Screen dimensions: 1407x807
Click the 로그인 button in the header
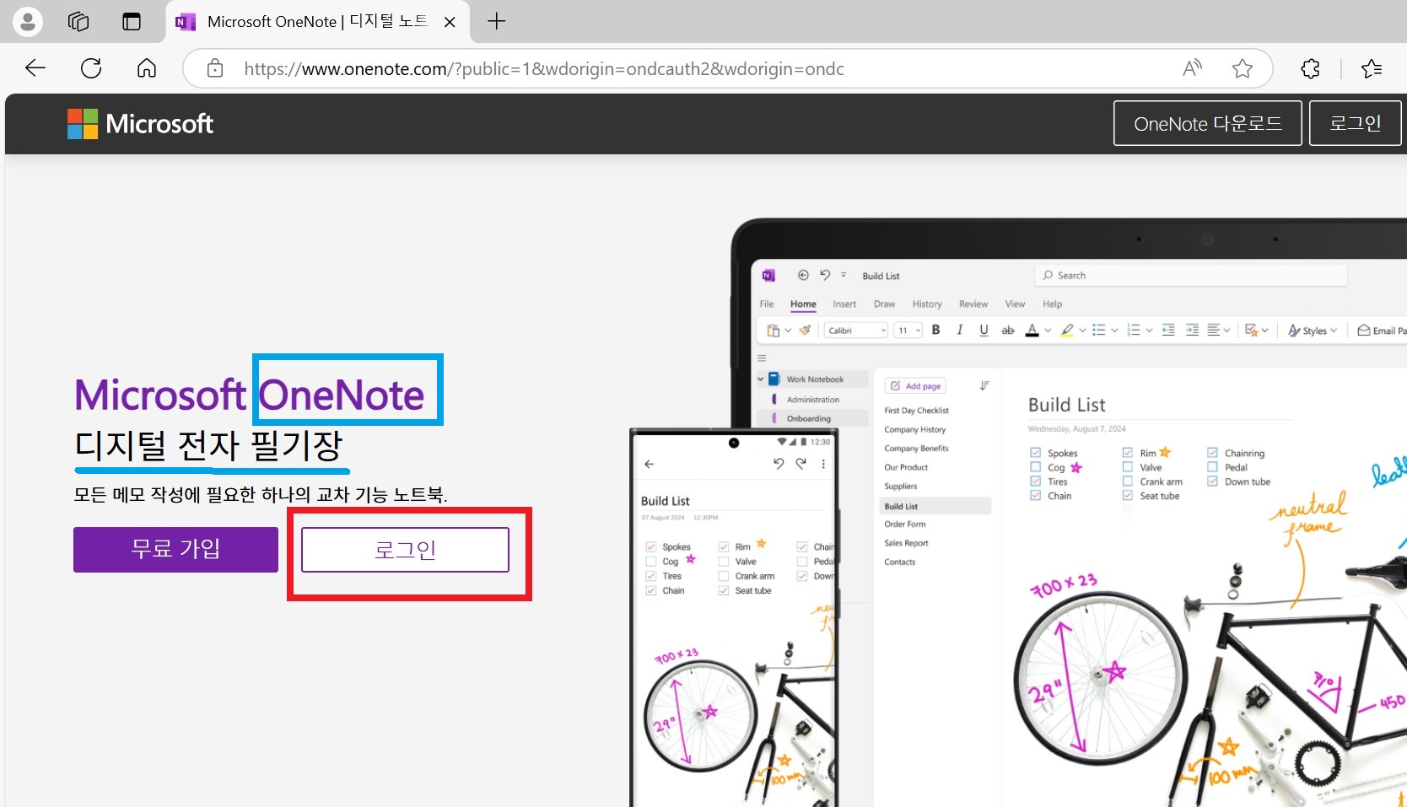coord(1355,123)
